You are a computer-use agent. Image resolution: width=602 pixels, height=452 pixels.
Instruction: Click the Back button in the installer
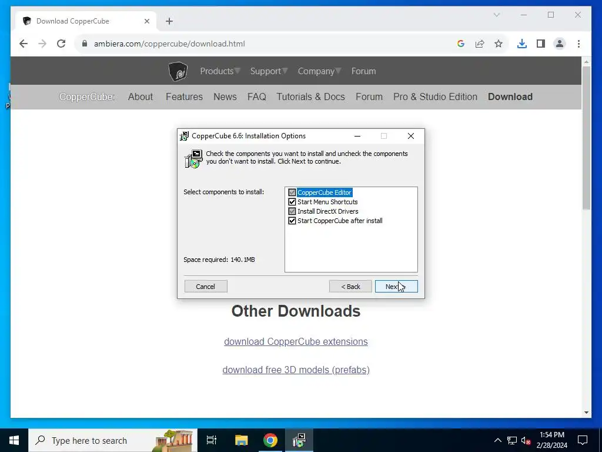350,287
